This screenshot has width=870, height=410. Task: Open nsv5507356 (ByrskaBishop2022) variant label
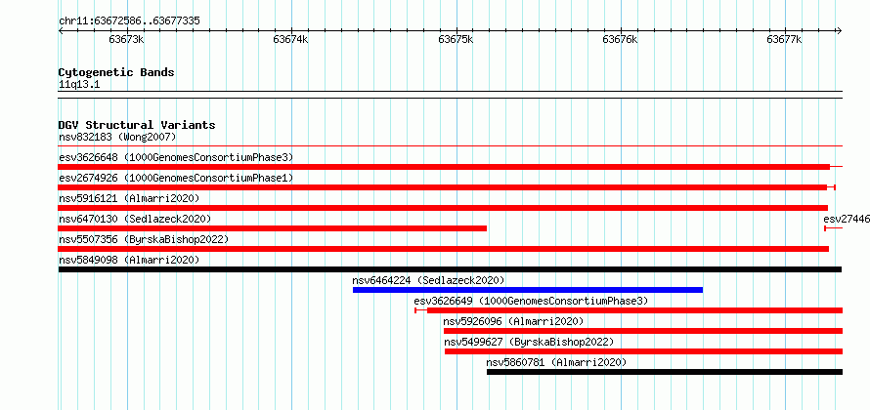[x=144, y=239]
